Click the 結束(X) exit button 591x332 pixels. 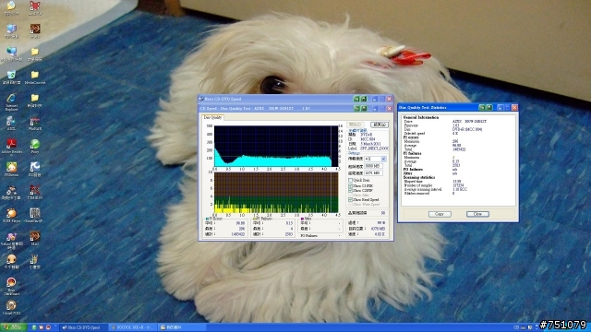tap(380, 125)
